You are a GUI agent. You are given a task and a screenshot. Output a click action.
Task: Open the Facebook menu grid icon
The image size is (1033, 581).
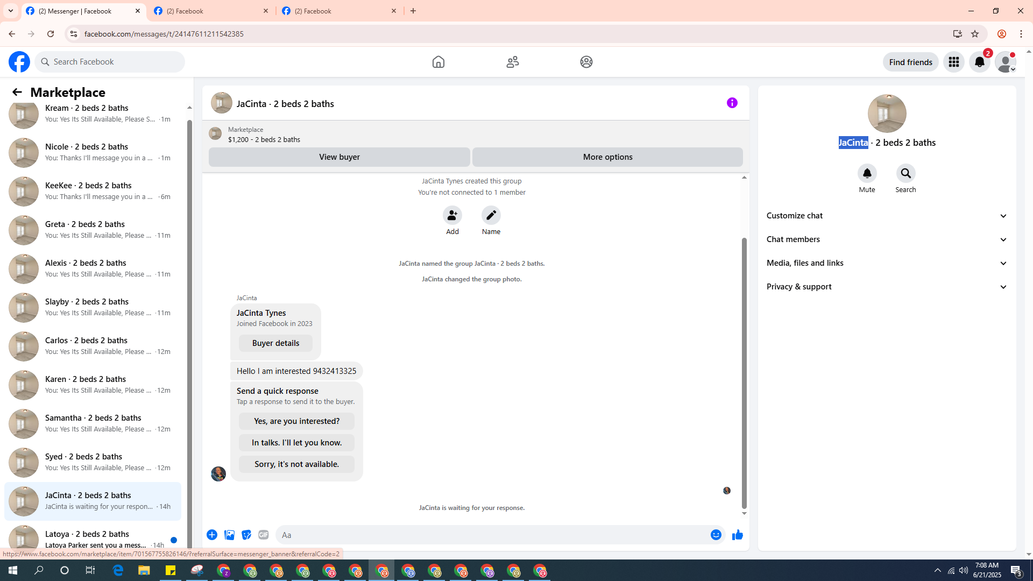tap(953, 62)
